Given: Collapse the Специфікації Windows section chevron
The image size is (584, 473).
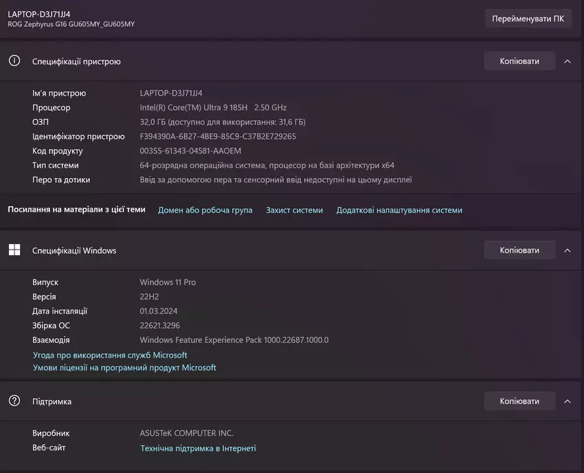Looking at the screenshot, I should (567, 250).
